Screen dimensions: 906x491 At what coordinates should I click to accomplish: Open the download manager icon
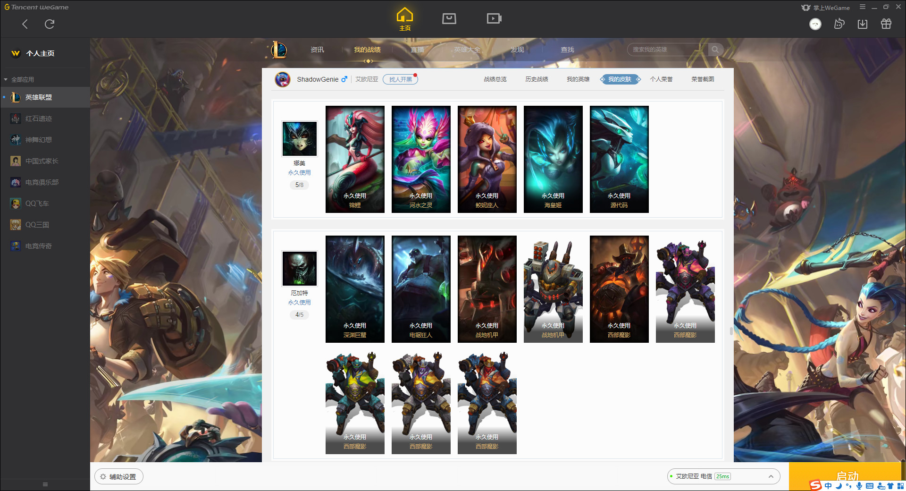863,24
